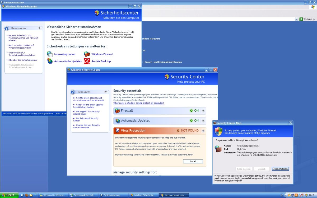The height and width of the screenshot is (198, 317).
Task: Open Check for the latest updates link
Action: (88, 106)
